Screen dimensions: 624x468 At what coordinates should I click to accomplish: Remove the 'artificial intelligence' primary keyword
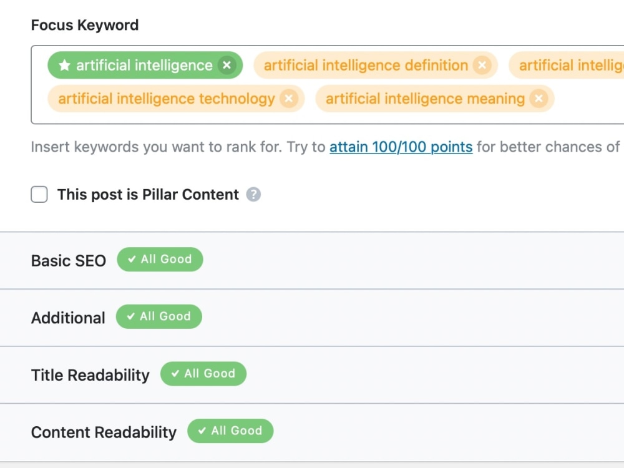(x=227, y=65)
